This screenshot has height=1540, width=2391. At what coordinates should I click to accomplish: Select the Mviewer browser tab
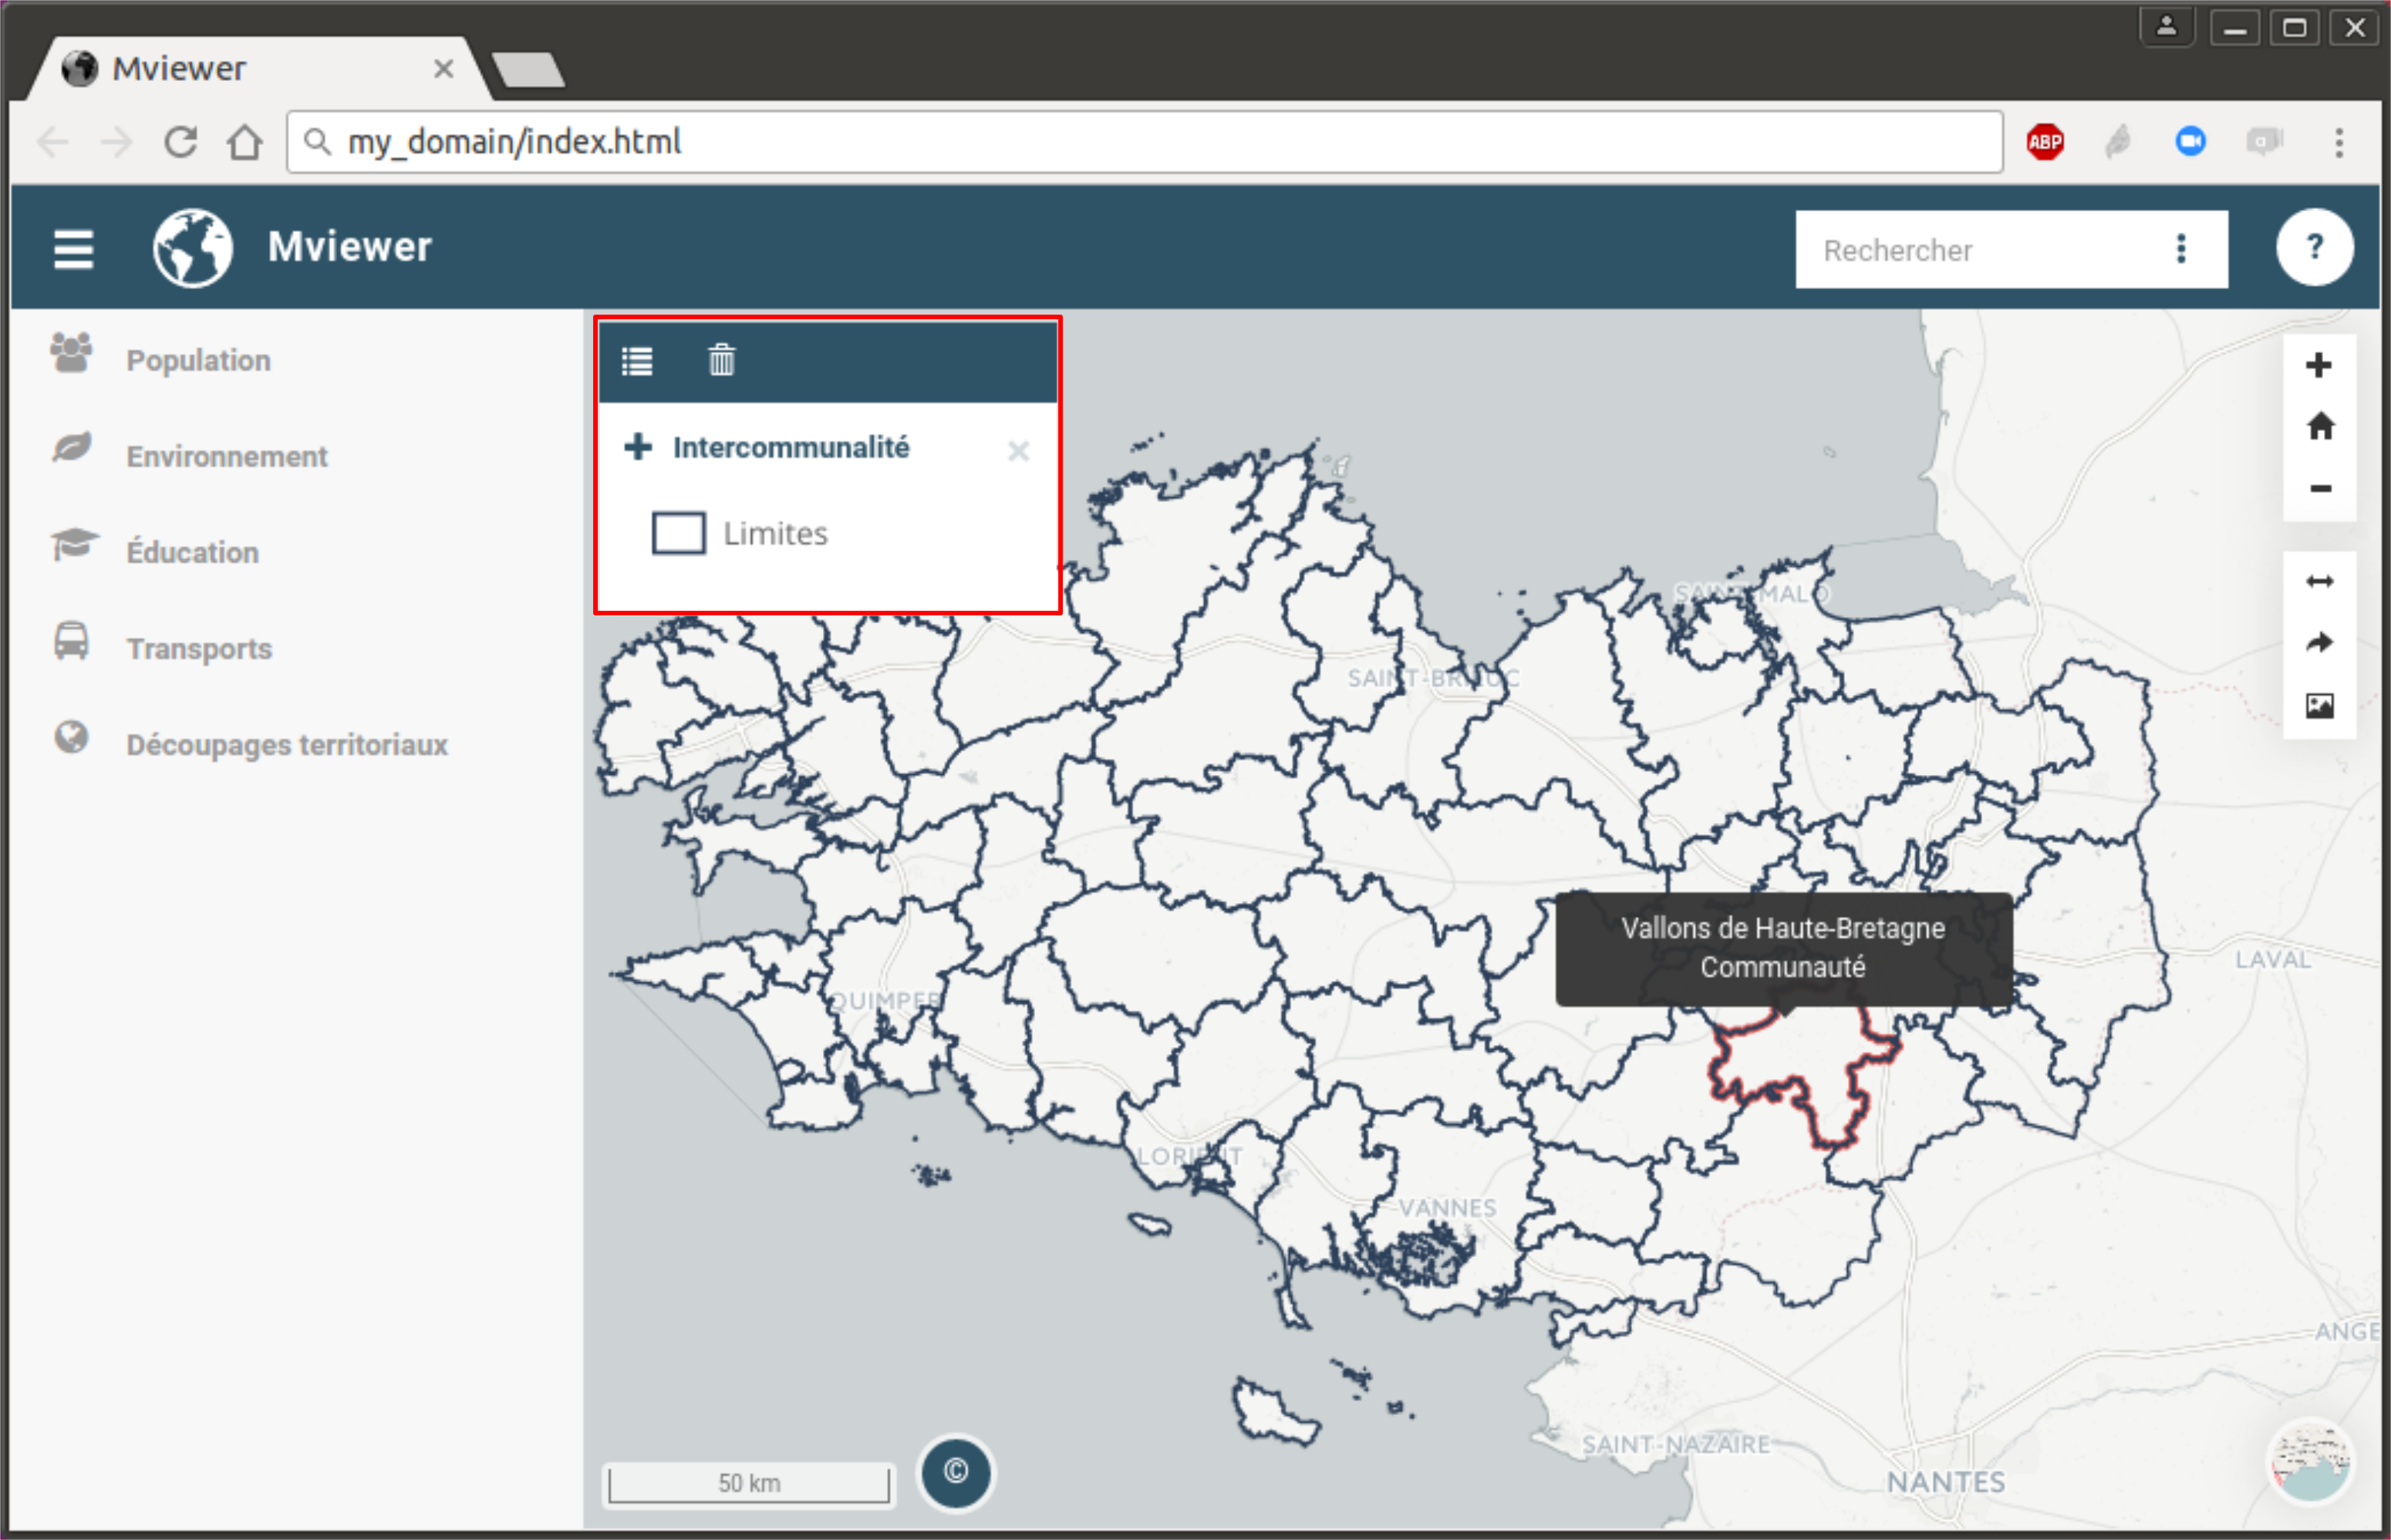point(260,68)
